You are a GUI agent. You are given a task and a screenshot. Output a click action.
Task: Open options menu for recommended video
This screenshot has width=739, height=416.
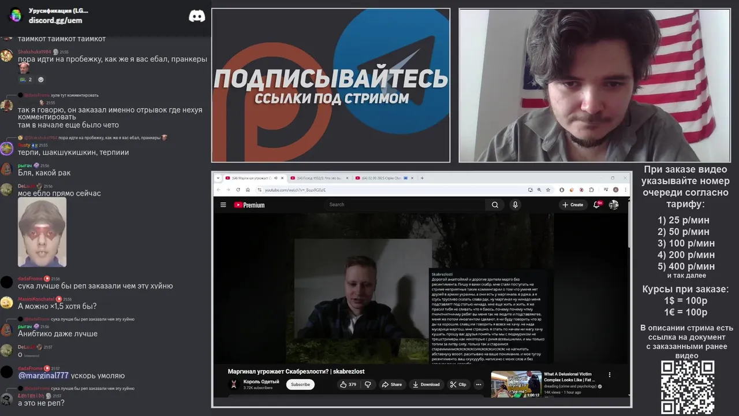pyautogui.click(x=609, y=374)
